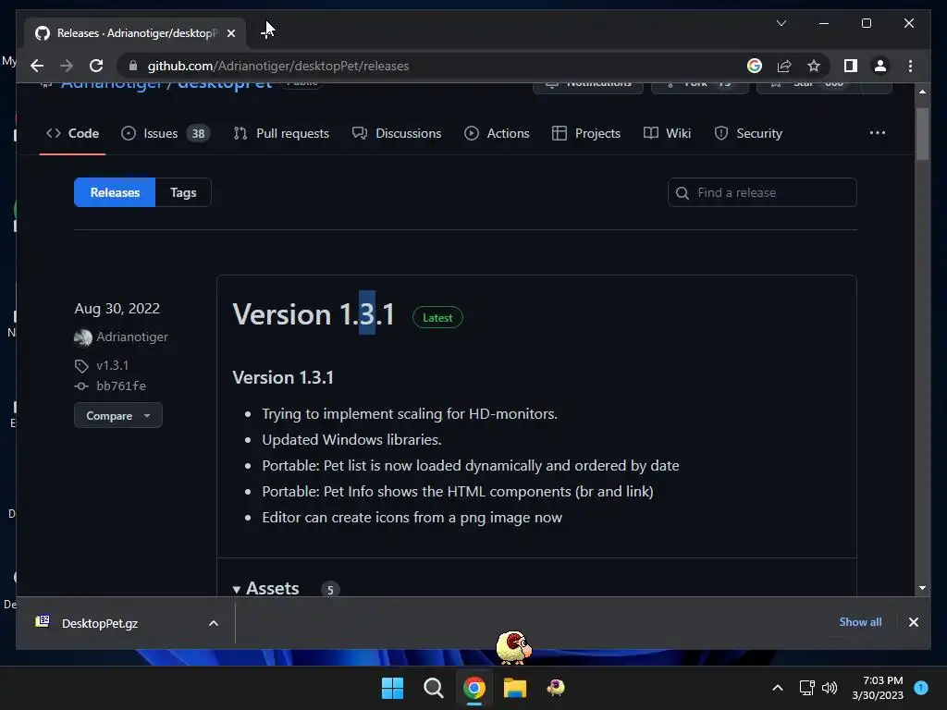Viewport: 947px width, 710px height.
Task: Reload the GitHub releases page
Action: 96,66
